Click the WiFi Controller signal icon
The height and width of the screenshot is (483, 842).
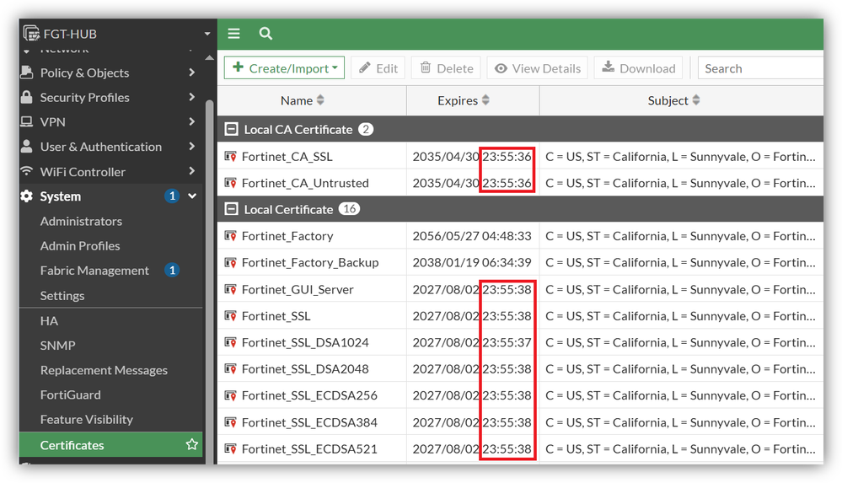click(26, 171)
